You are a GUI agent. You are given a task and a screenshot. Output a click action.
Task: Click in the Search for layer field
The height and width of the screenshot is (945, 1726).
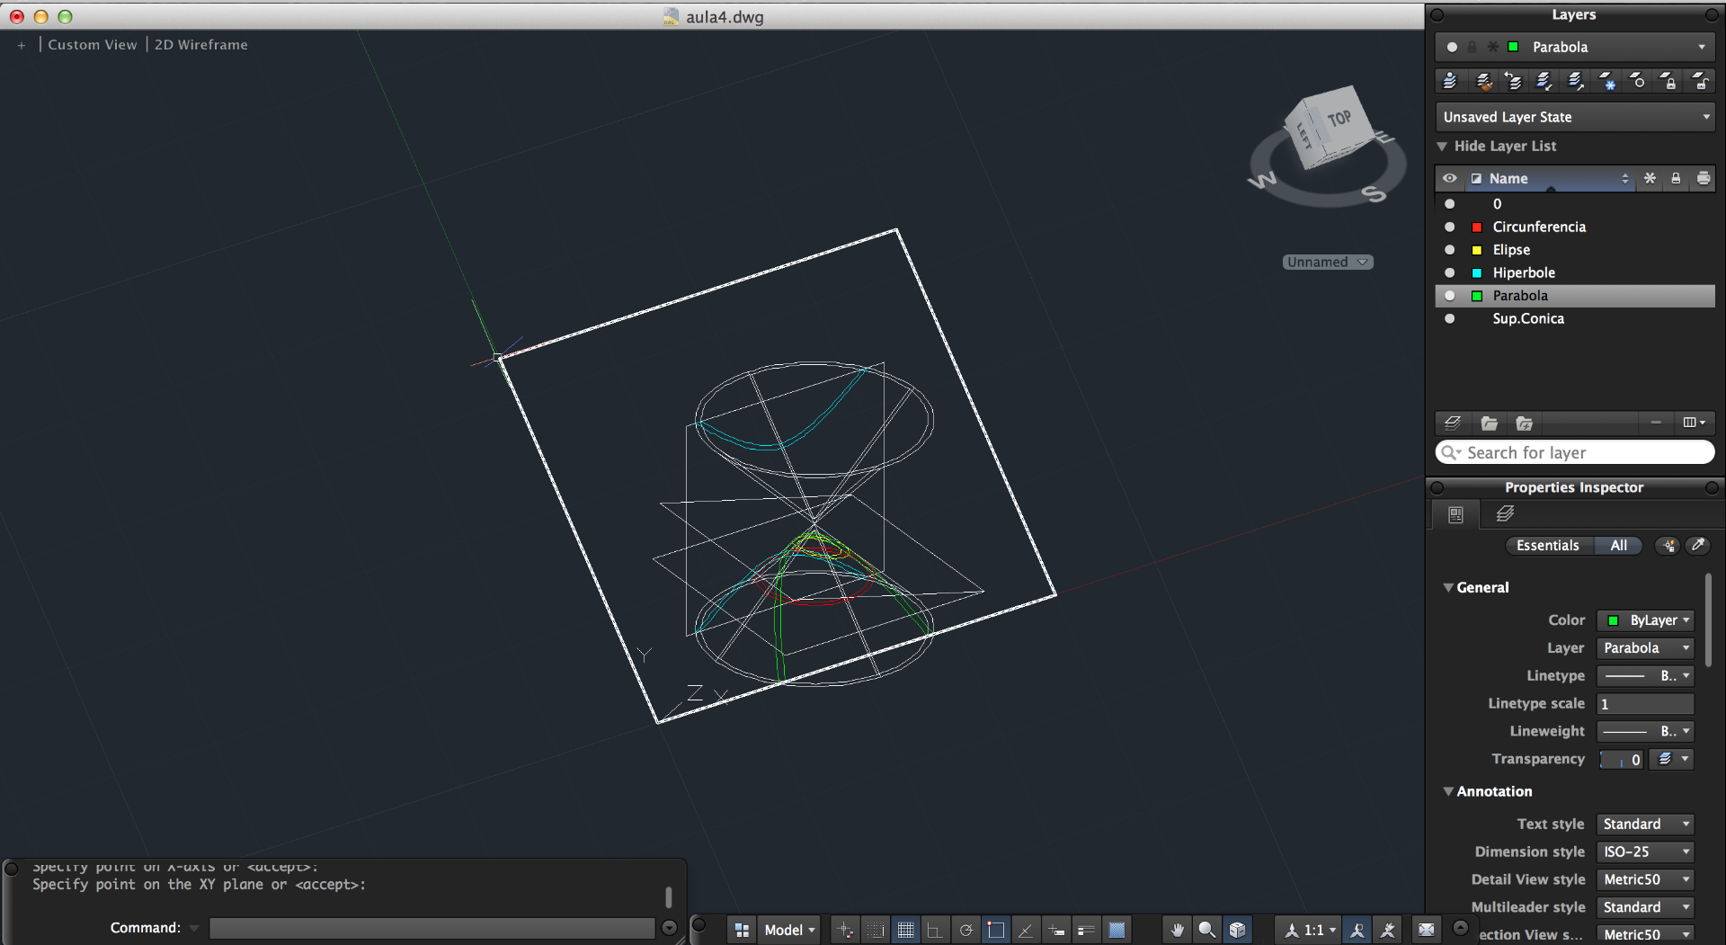1575,452
